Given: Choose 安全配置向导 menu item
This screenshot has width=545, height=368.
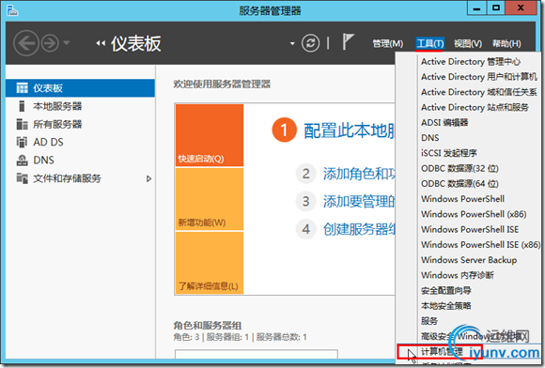Looking at the screenshot, I should tap(446, 291).
